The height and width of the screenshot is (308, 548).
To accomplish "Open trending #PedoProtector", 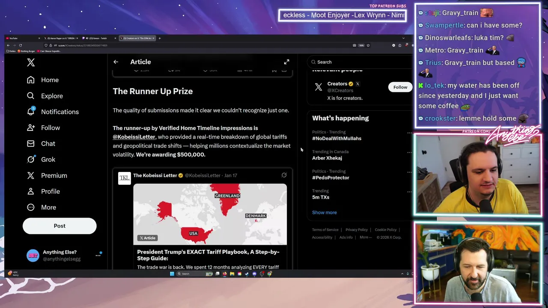I will tap(331, 178).
